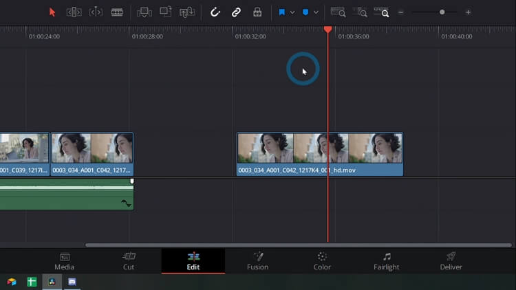Click the red playhead handle
Viewport: 516px width, 290px height.
pyautogui.click(x=327, y=30)
